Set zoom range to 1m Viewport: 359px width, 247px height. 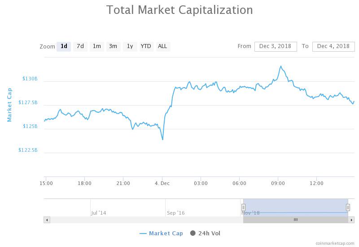96,46
